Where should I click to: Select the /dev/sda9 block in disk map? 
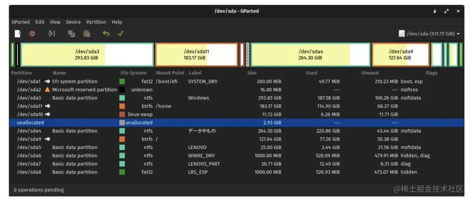pos(401,54)
